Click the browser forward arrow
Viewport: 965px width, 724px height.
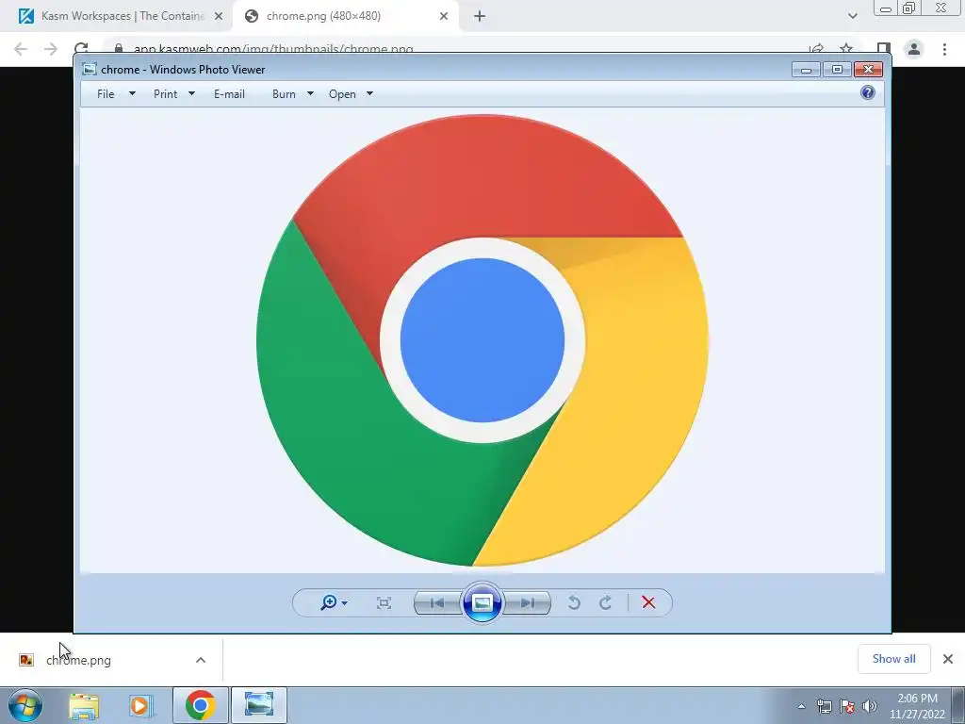point(51,49)
